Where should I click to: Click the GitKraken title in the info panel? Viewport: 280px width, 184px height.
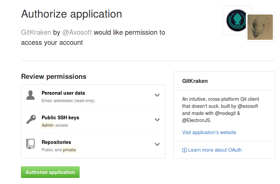(x=195, y=81)
